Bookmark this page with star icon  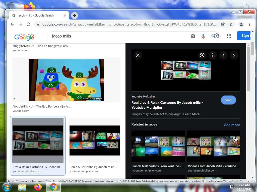pyautogui.click(x=231, y=24)
